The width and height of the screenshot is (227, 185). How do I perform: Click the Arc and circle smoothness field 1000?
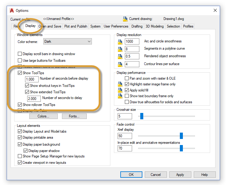click(132, 41)
